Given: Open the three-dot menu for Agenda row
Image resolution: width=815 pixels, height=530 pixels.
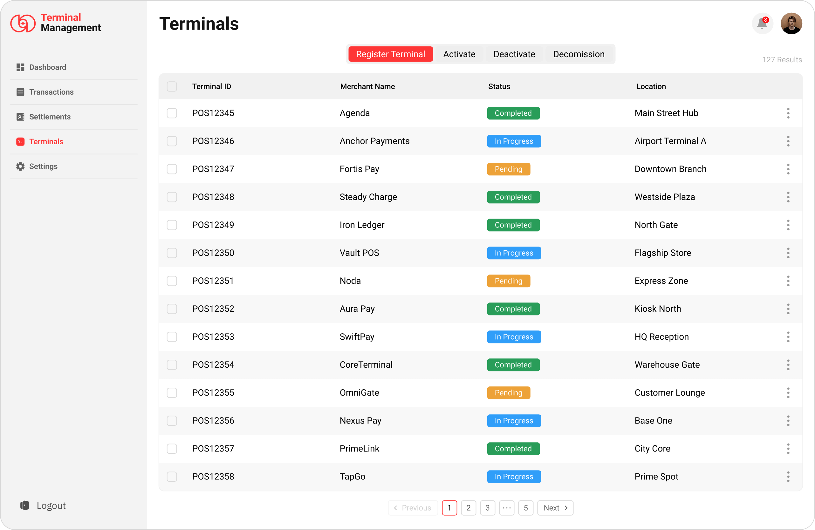Looking at the screenshot, I should tap(788, 113).
